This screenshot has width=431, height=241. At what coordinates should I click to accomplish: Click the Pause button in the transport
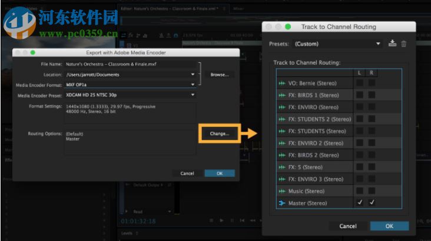[232, 220]
